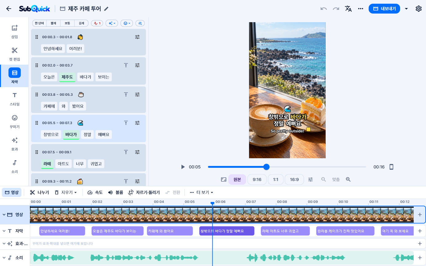Open the 속도 speed tool
The width and height of the screenshot is (426, 266).
[x=95, y=192]
